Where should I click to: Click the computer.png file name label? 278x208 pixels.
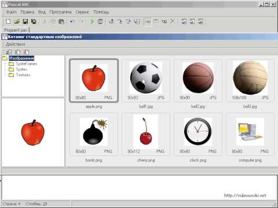(x=250, y=160)
